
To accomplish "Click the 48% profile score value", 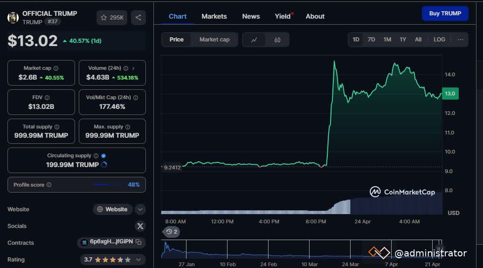I will (134, 185).
